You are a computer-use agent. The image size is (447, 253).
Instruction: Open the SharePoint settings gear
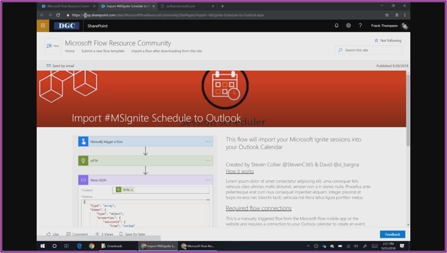point(348,26)
